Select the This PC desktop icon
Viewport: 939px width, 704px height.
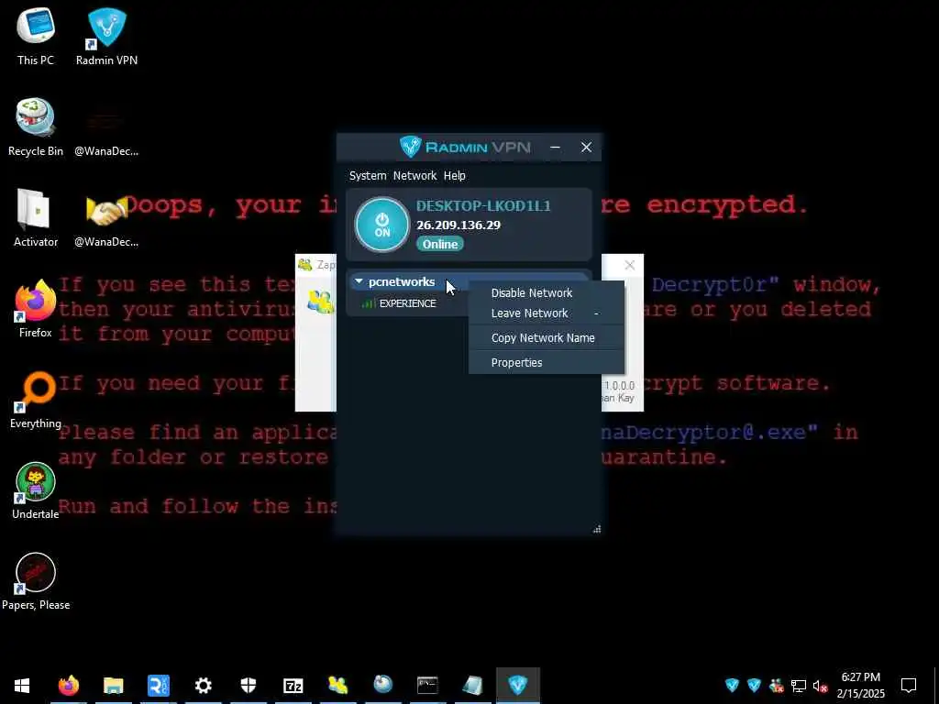point(36,36)
